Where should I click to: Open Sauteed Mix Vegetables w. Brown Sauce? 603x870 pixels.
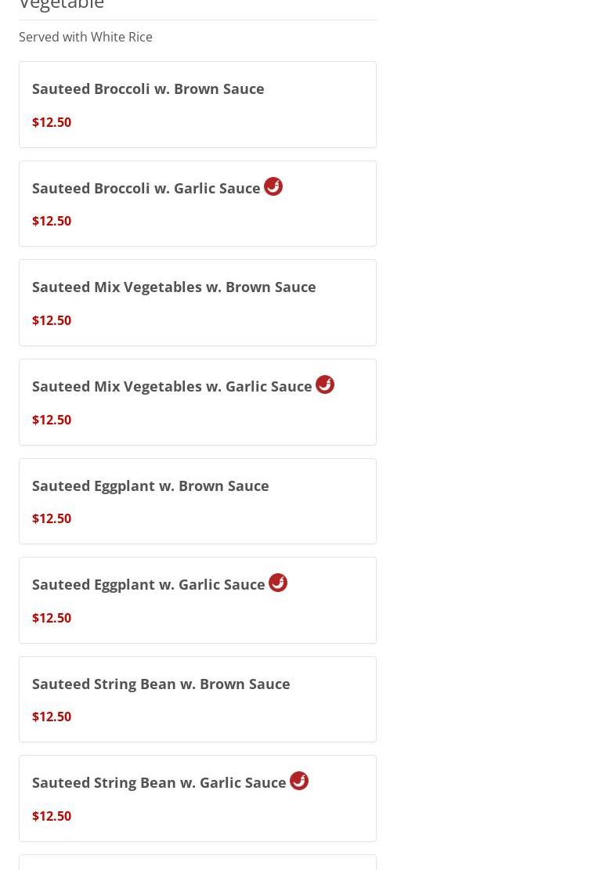(x=174, y=287)
